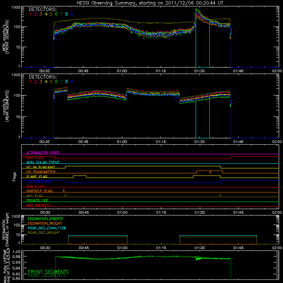Click the counts/s (FRONT SEGMENTS) y-axis label
This screenshot has width=283, height=283.
6,37
